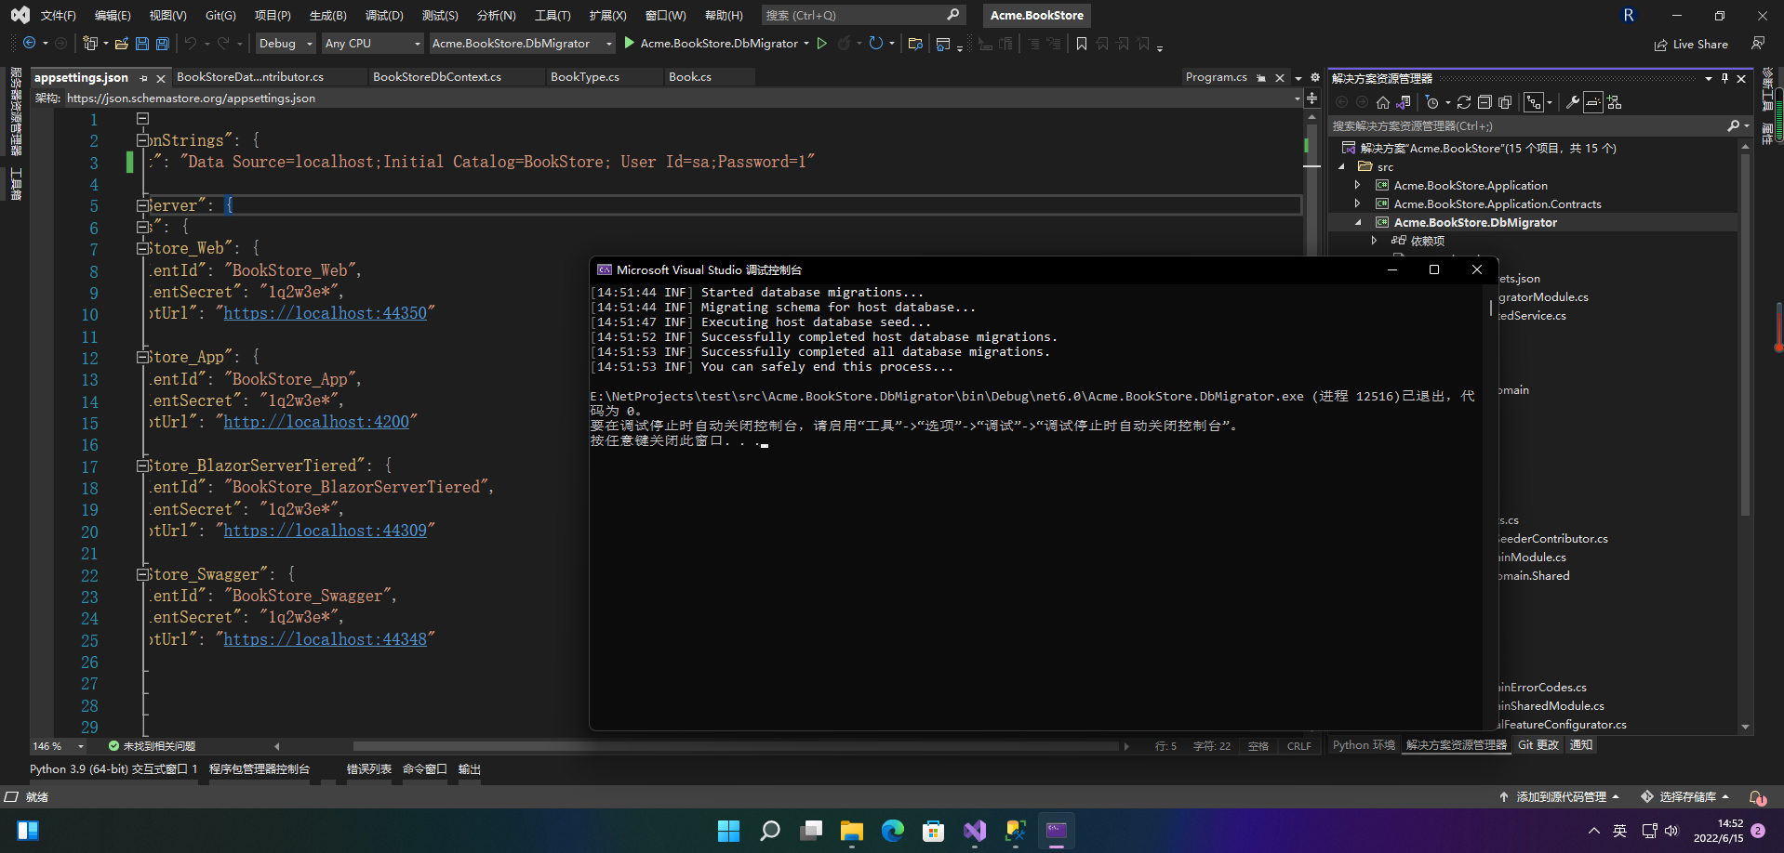The image size is (1784, 853).
Task: Open the https://localhost:44350 link
Action: coord(326,313)
